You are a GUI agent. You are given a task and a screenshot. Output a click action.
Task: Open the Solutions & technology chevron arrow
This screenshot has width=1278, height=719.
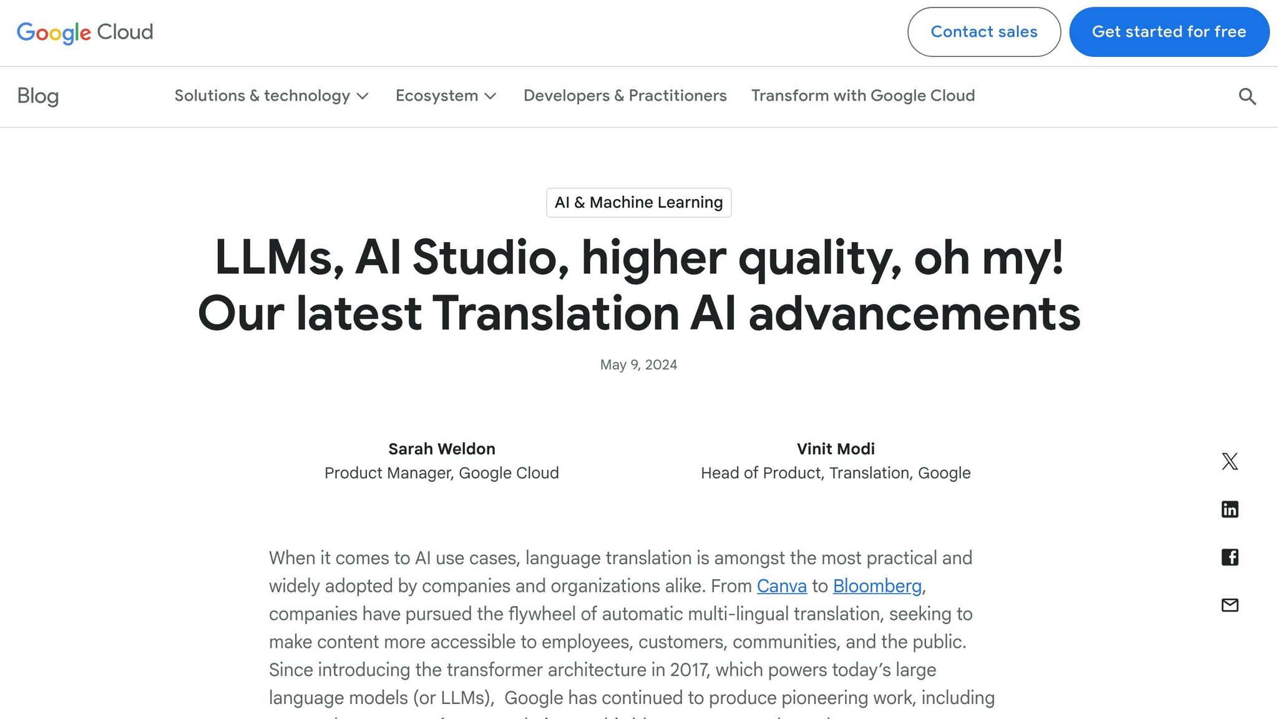click(364, 97)
